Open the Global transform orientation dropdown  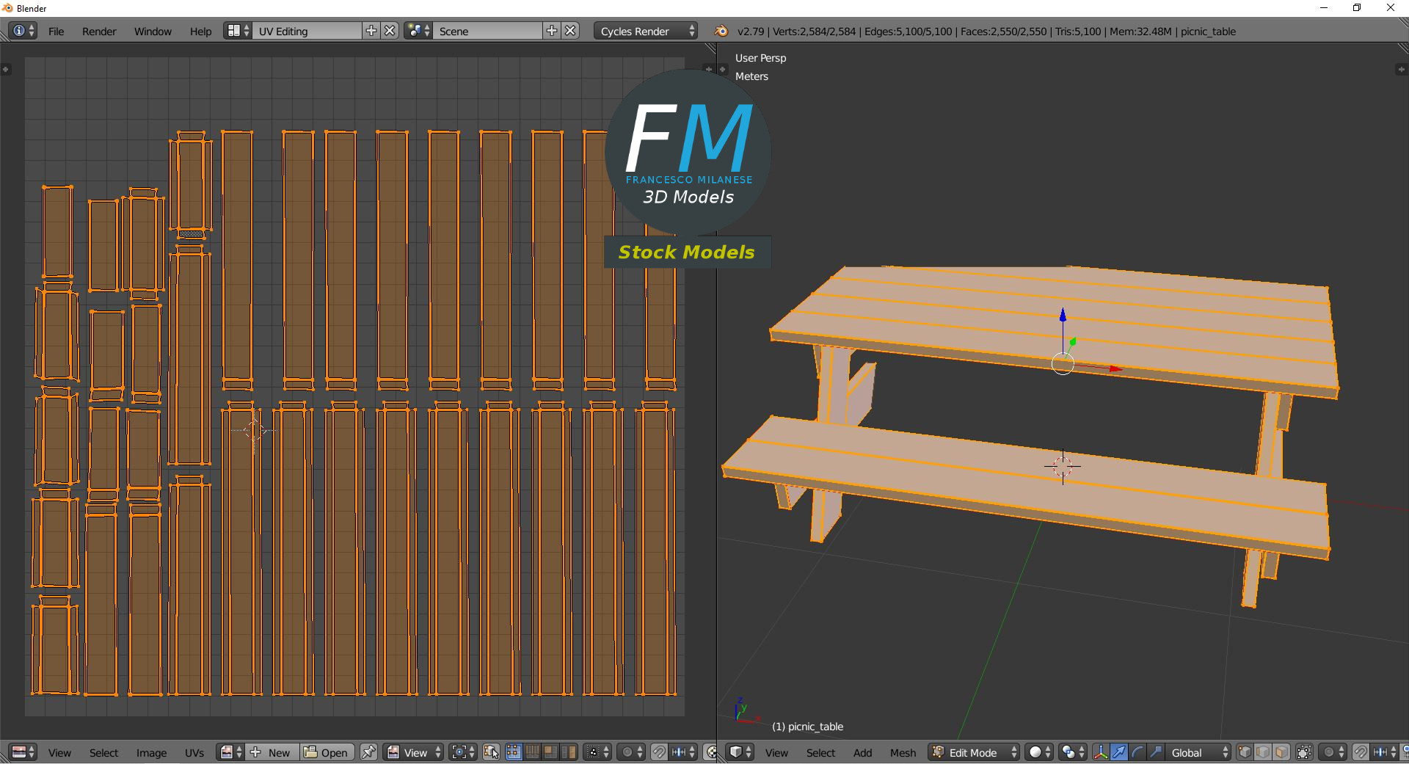(x=1198, y=752)
